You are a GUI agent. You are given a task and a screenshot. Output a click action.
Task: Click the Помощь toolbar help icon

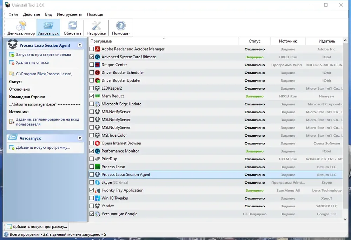point(121,26)
